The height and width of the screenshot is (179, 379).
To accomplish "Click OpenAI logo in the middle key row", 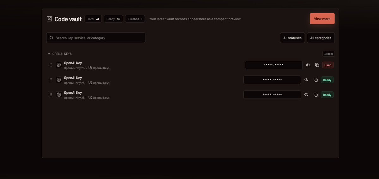I will point(59,80).
